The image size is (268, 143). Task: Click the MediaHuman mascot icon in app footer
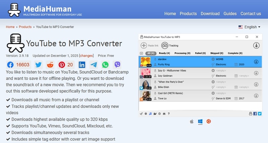click(251, 114)
